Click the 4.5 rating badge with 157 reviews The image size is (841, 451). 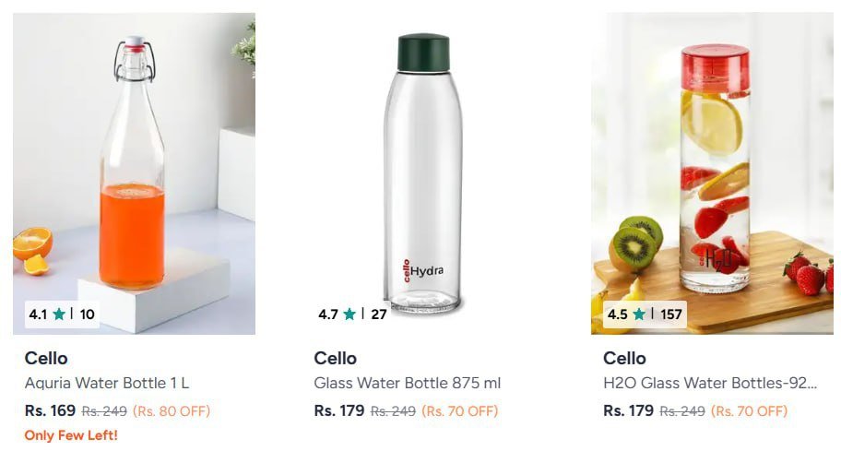point(645,315)
